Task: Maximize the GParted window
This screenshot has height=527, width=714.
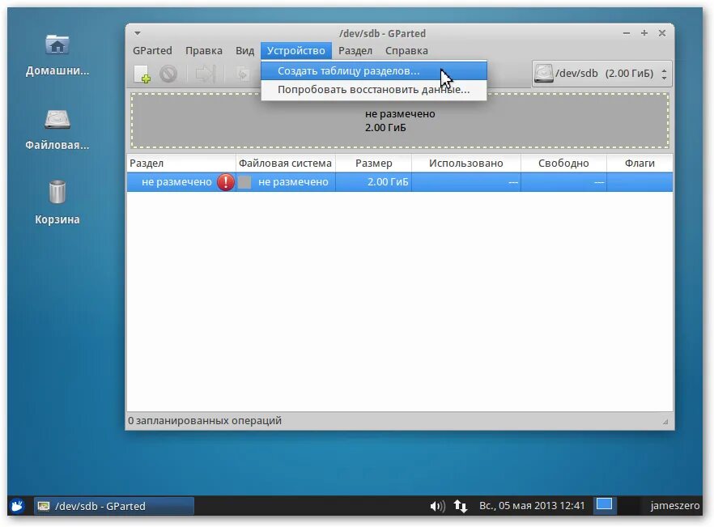Action: (644, 33)
